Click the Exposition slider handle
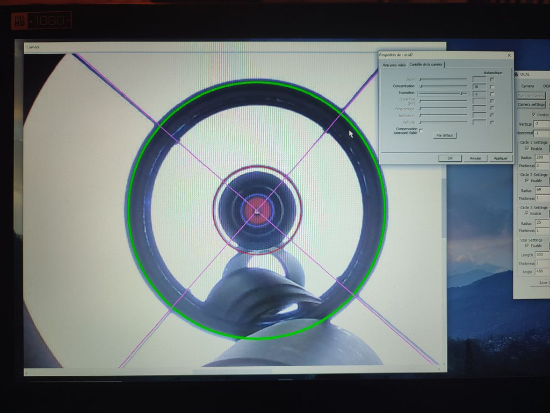The image size is (550, 413). (461, 94)
